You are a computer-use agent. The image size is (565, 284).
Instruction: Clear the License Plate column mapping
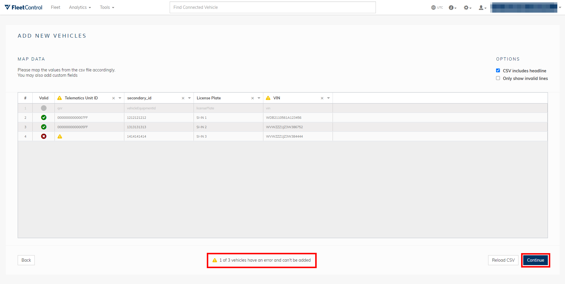[252, 98]
